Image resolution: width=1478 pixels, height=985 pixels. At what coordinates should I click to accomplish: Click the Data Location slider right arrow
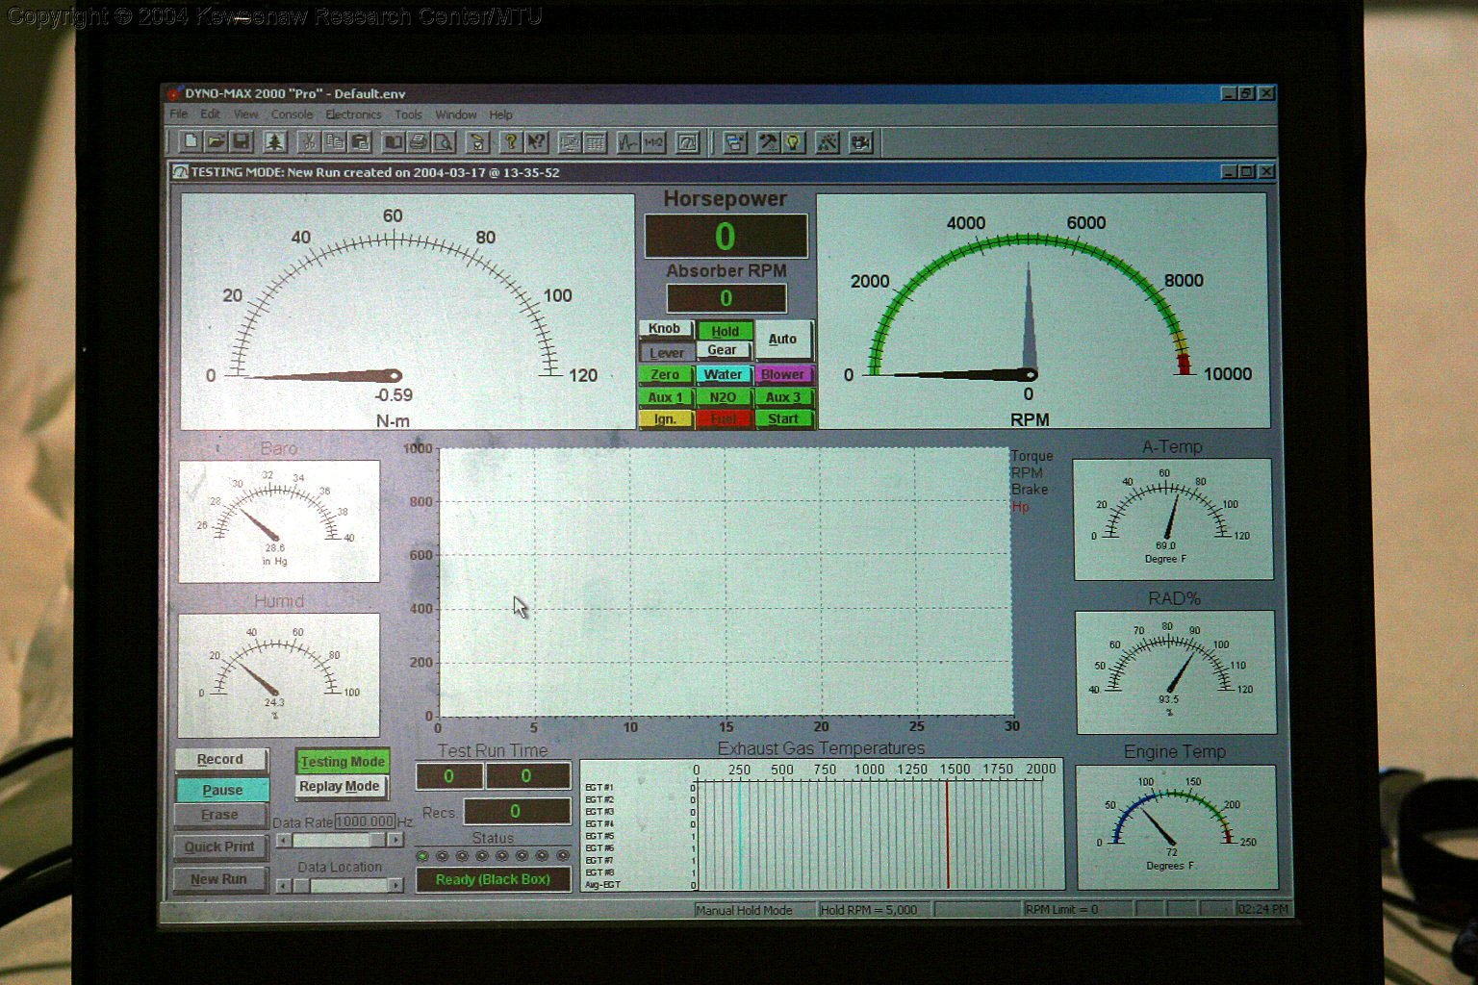(395, 885)
